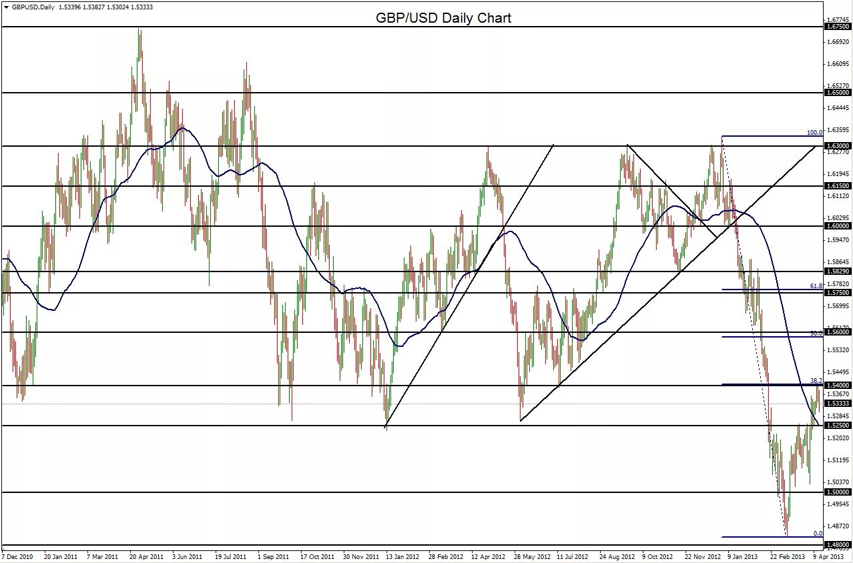Click the 1.63000 price level label
853x563 pixels.
(x=838, y=145)
